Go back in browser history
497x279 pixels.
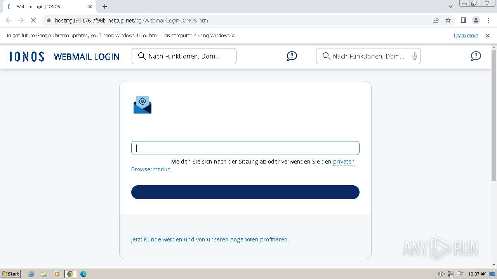pos(9,21)
